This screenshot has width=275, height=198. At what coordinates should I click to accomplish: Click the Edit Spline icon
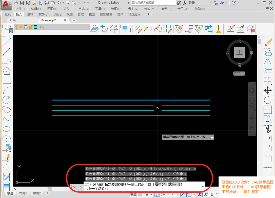coord(158,29)
